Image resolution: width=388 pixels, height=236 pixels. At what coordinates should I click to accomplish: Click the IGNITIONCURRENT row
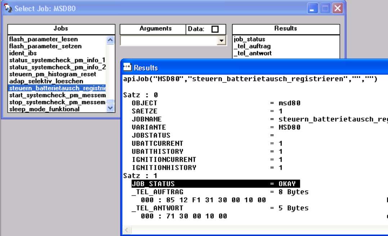point(207,160)
